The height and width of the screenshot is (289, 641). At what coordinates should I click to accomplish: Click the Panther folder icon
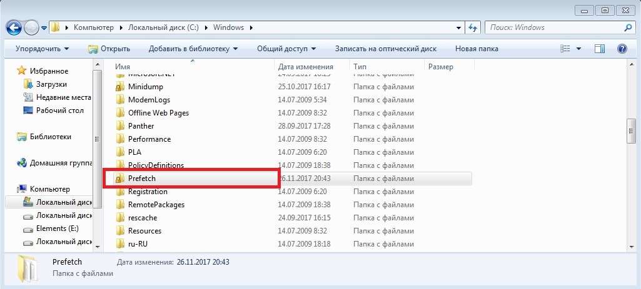[120, 125]
